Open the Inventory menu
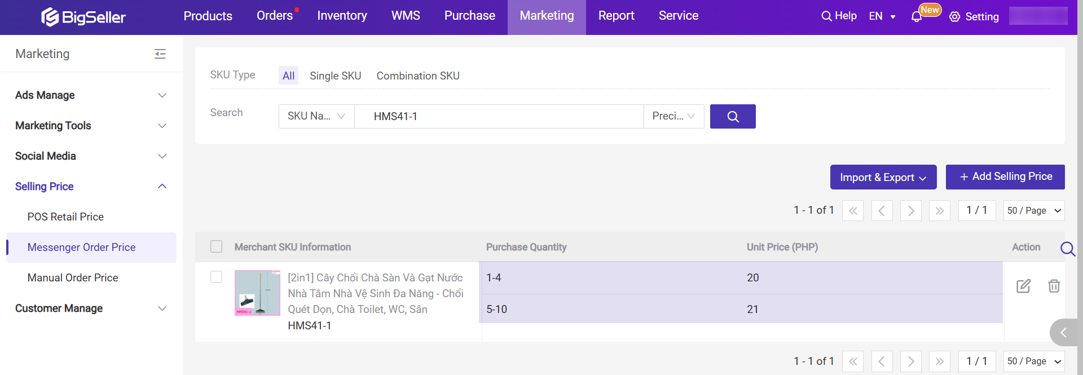Viewport: 1083px width, 375px height. (x=342, y=16)
